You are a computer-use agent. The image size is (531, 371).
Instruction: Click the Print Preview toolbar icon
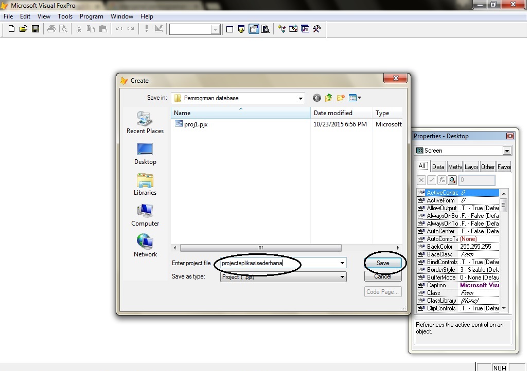tap(63, 29)
